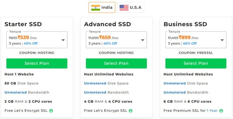Click the SSL lock icon in Advanced SSD

point(130,111)
